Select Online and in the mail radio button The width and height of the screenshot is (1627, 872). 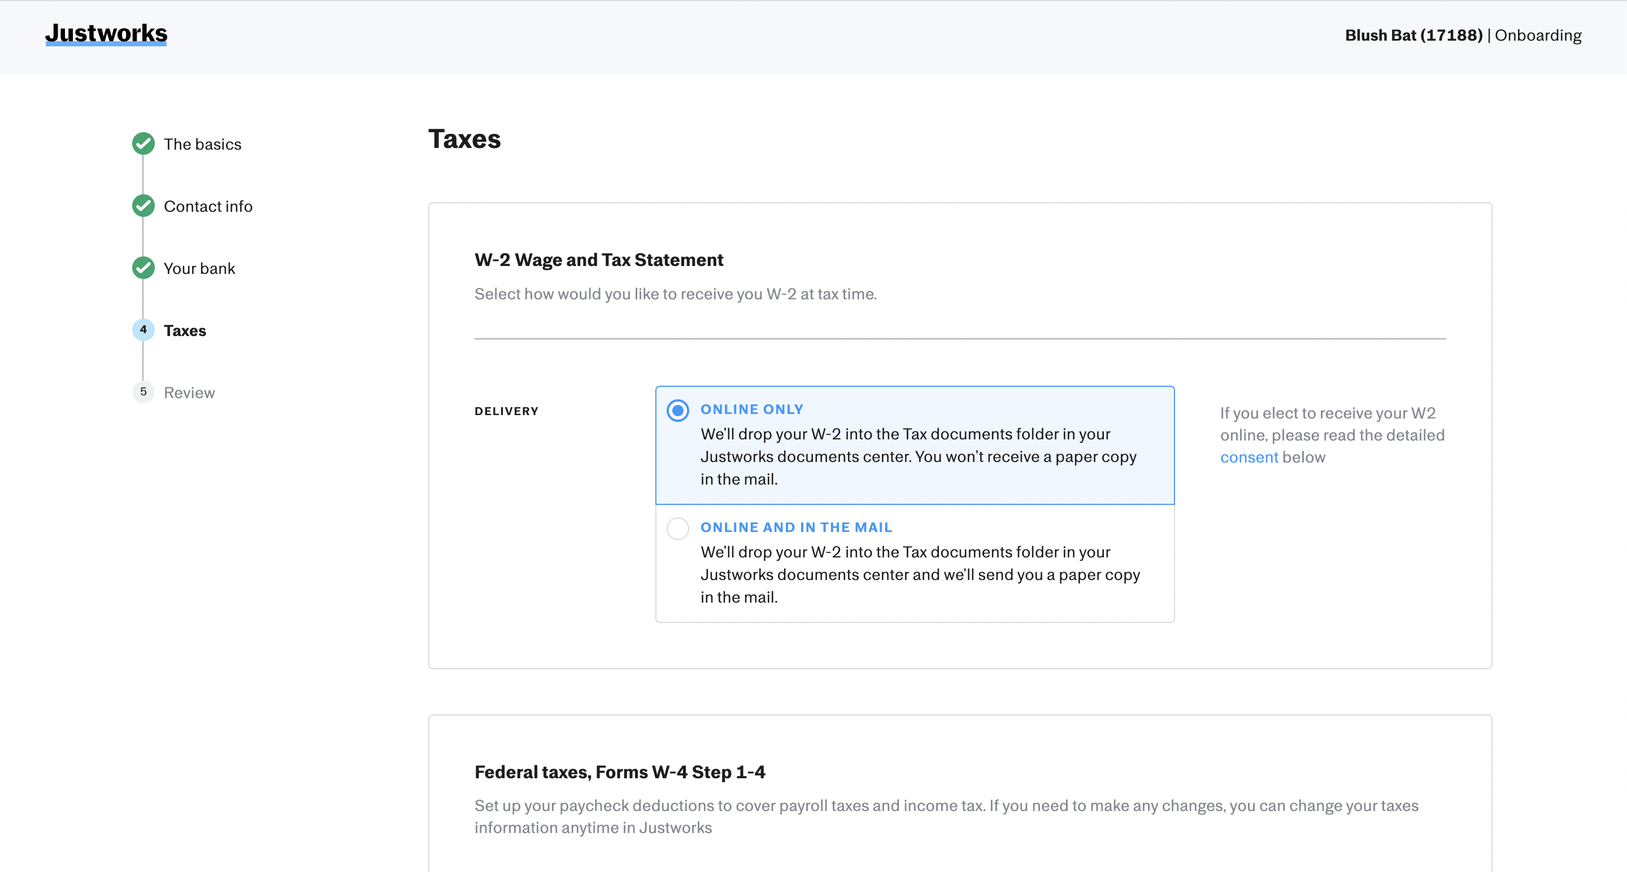(x=678, y=528)
